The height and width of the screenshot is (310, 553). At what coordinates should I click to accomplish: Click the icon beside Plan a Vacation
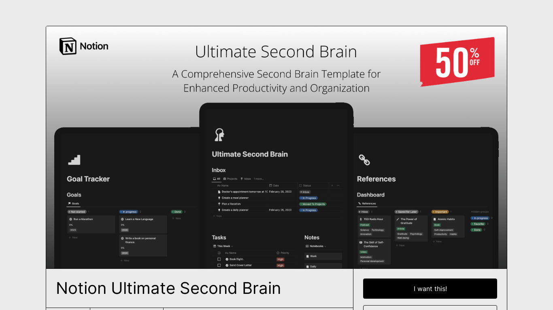[219, 204]
